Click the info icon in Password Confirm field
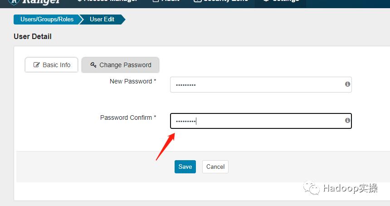Image resolution: width=390 pixels, height=206 pixels. tap(347, 121)
